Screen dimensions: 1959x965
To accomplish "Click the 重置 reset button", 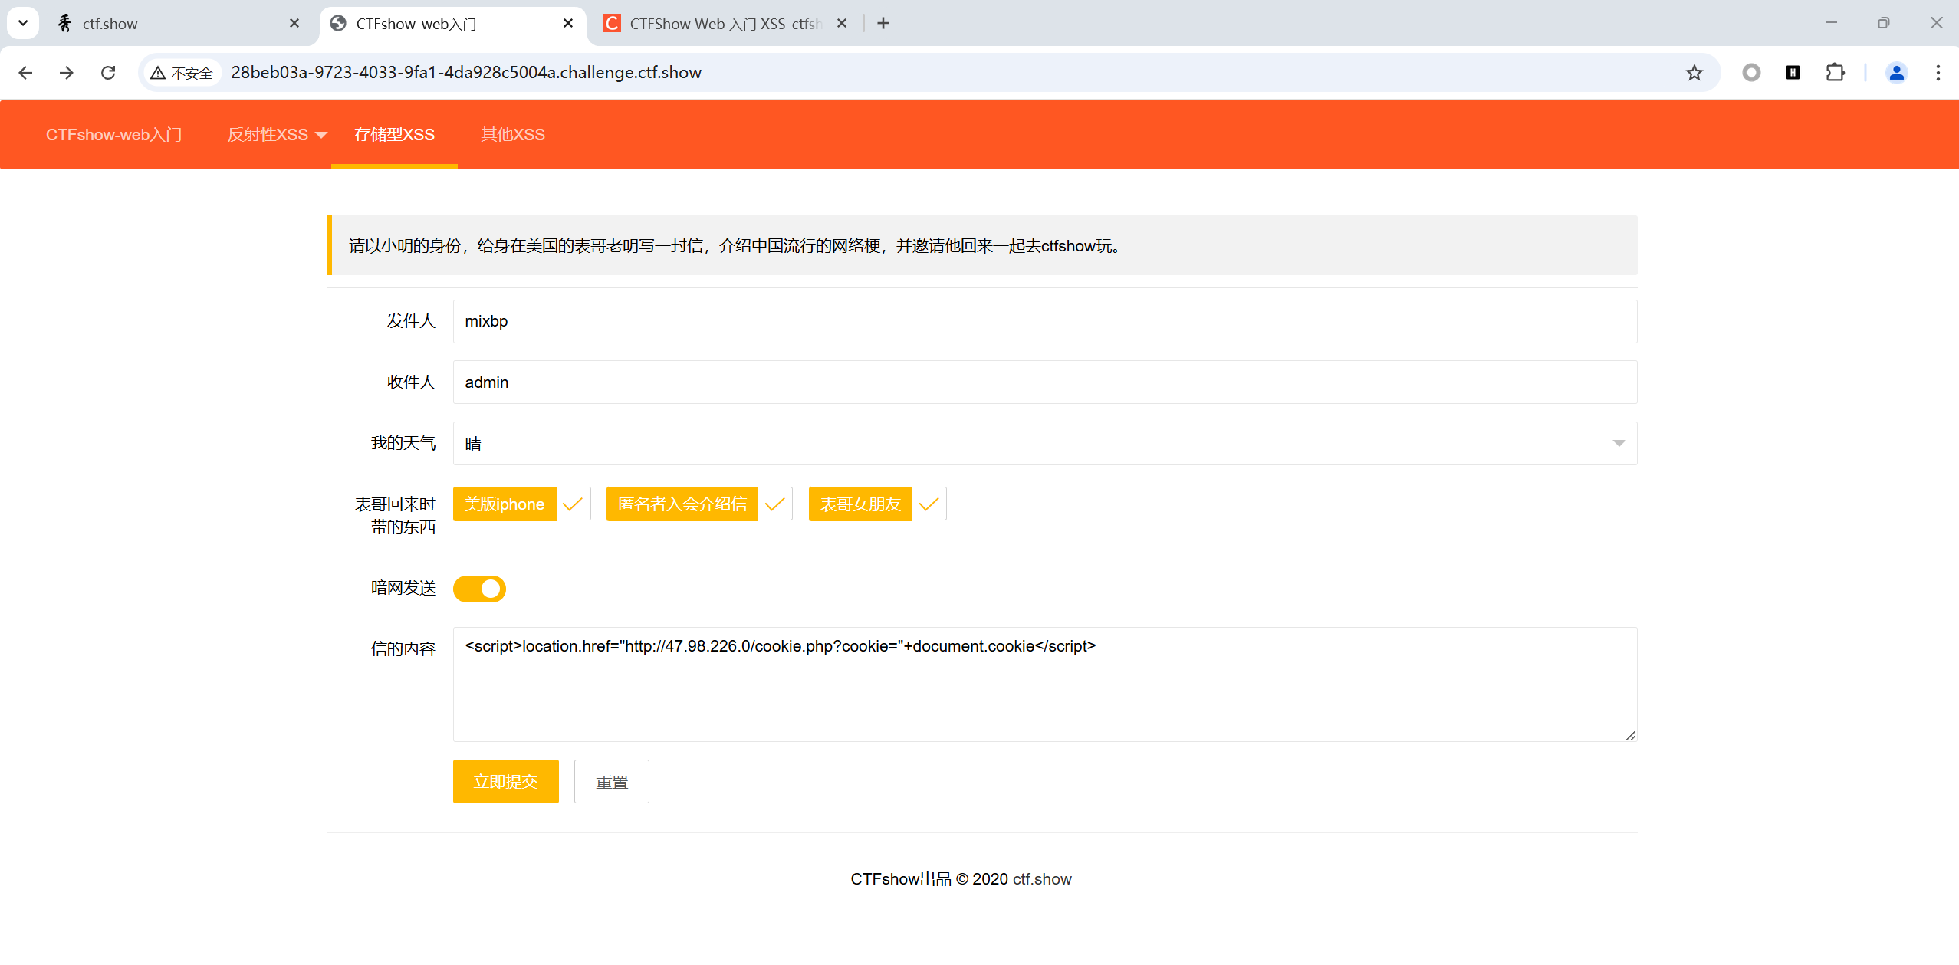I will [611, 782].
